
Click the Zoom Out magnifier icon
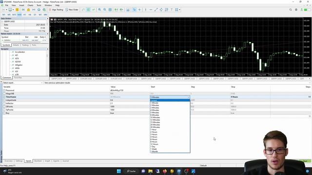tap(105, 10)
